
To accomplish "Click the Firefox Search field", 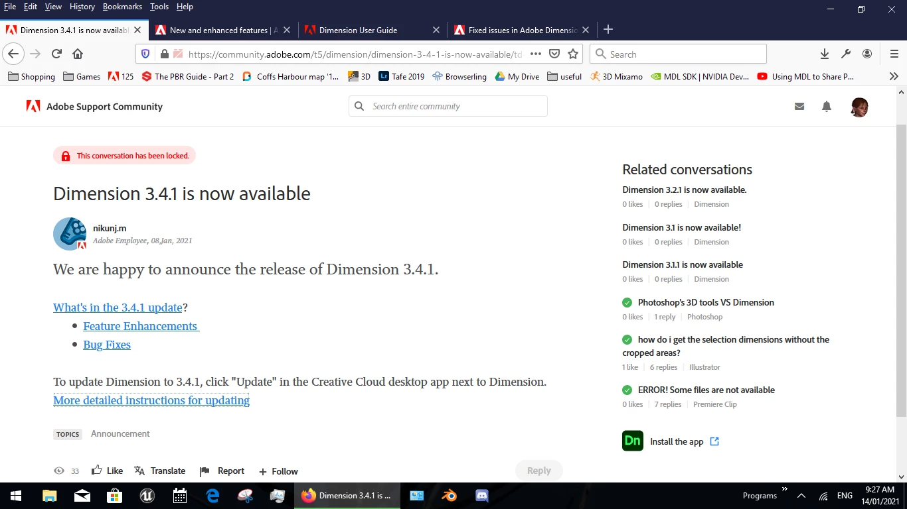I will tap(679, 54).
